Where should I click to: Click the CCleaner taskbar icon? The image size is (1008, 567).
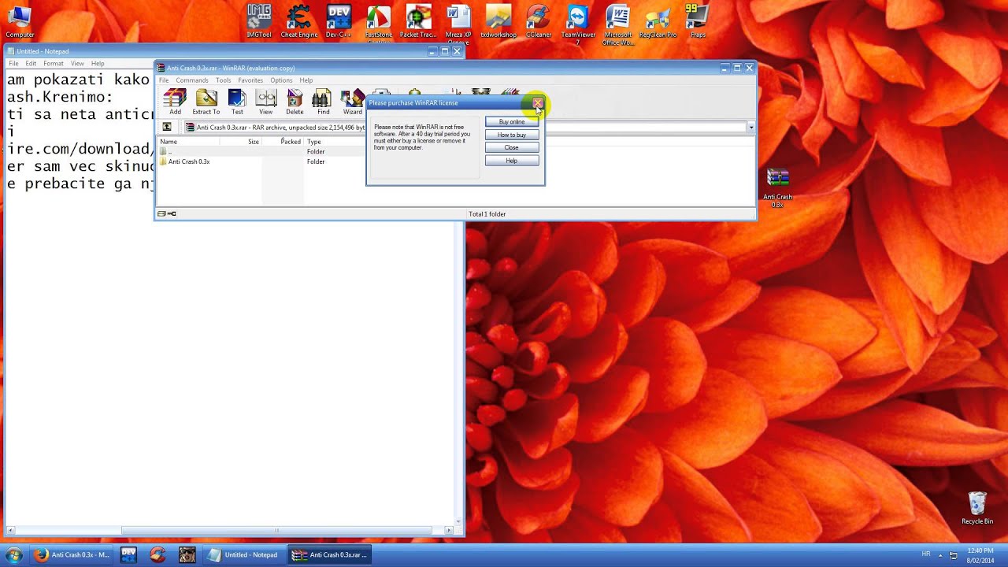tap(157, 554)
